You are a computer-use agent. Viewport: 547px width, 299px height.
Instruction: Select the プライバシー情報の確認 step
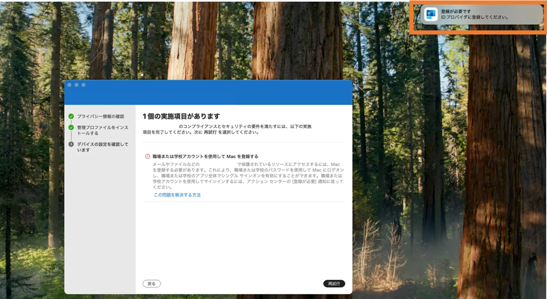click(x=101, y=116)
